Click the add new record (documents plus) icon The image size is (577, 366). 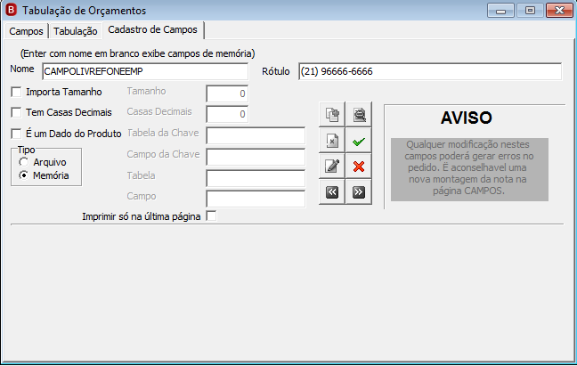[x=332, y=115]
